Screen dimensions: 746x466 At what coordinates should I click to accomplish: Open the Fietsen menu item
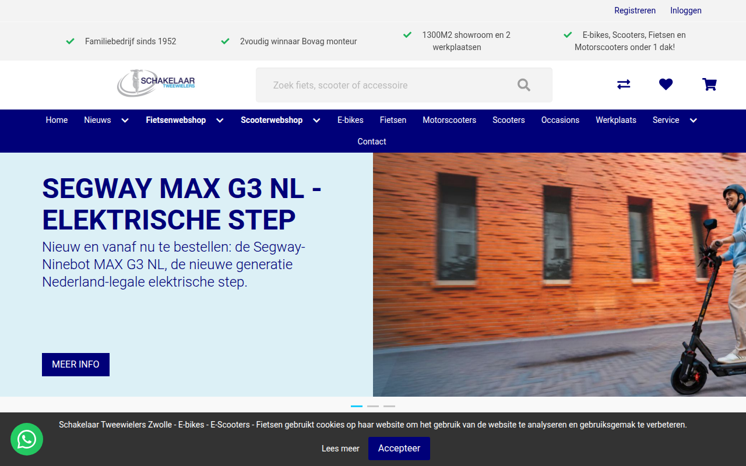pos(393,120)
